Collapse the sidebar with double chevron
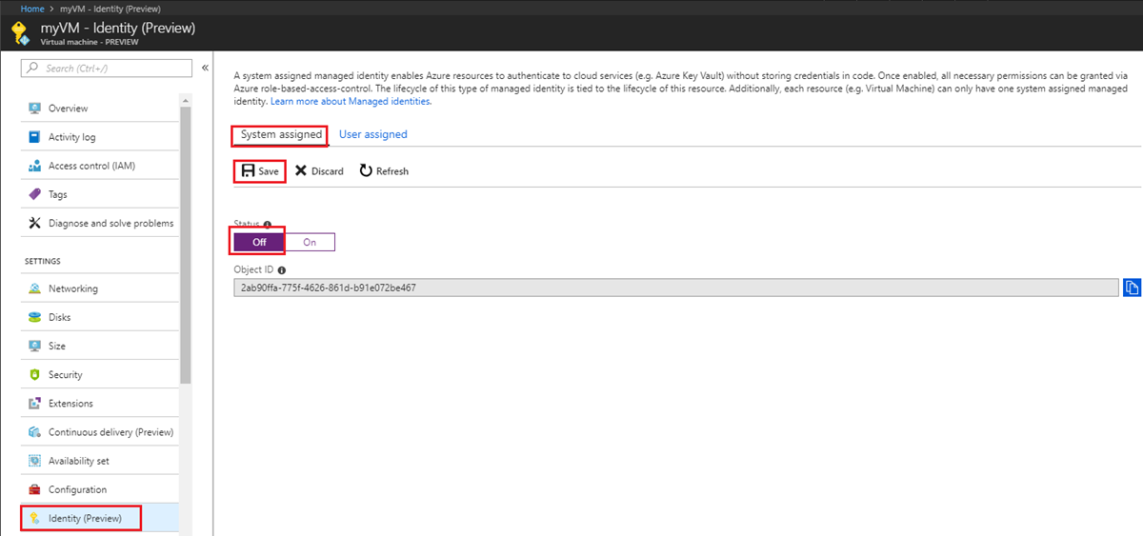1143x536 pixels. (205, 68)
